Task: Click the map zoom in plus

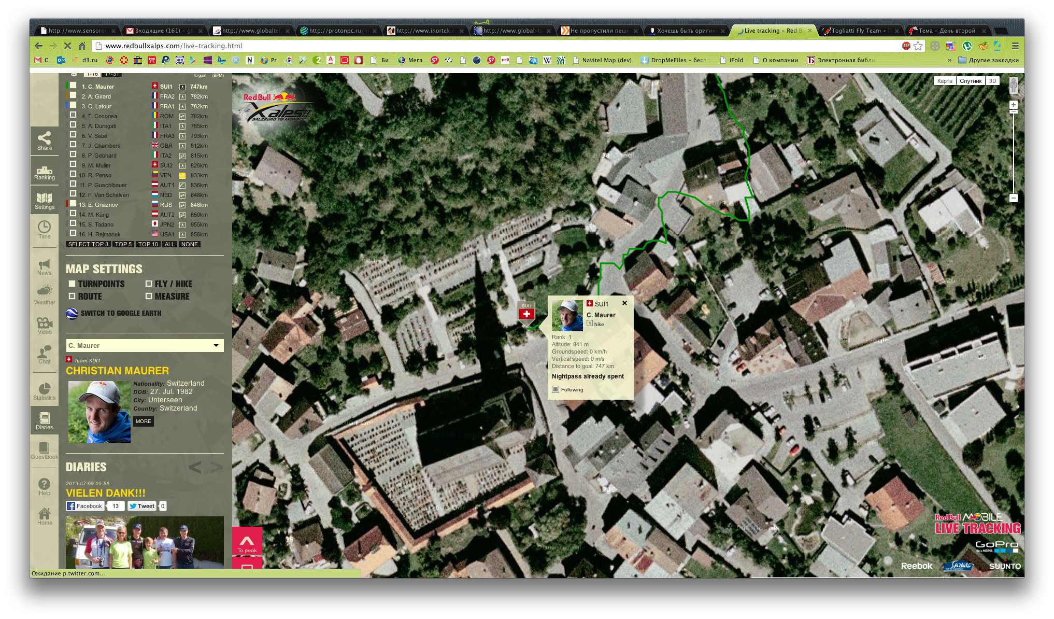Action: tap(1013, 105)
